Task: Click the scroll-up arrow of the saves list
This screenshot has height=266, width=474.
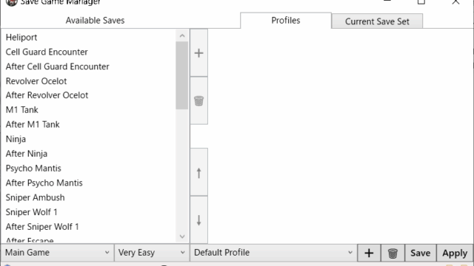Action: pos(182,35)
